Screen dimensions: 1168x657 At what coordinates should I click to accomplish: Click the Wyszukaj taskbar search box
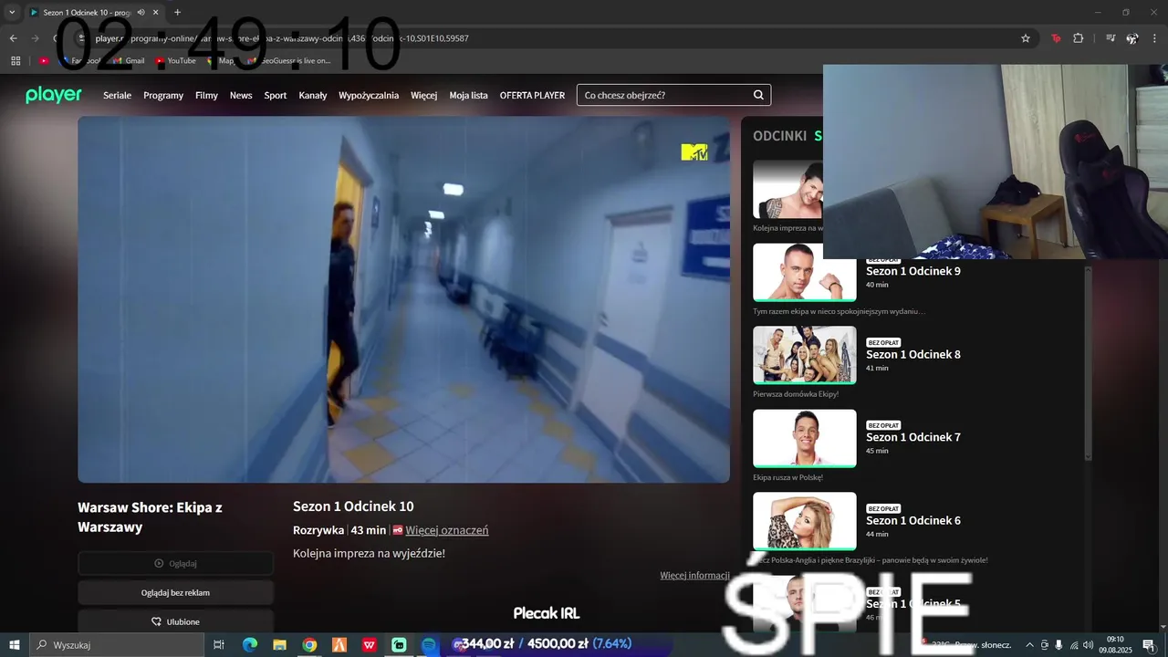click(117, 644)
